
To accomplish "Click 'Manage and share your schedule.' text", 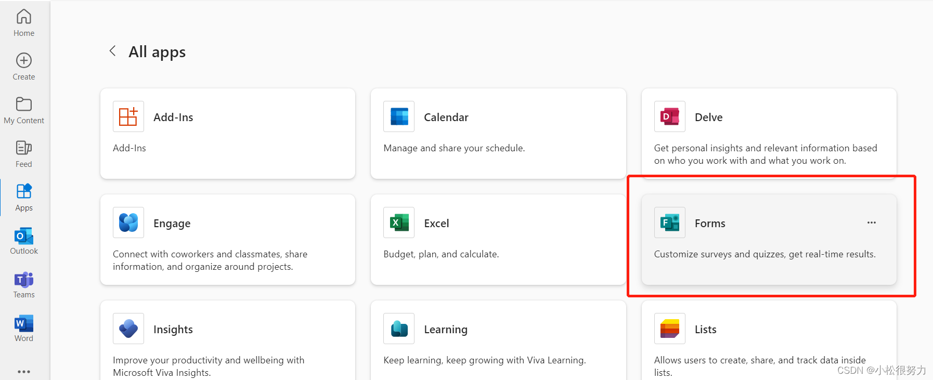I will pyautogui.click(x=454, y=148).
